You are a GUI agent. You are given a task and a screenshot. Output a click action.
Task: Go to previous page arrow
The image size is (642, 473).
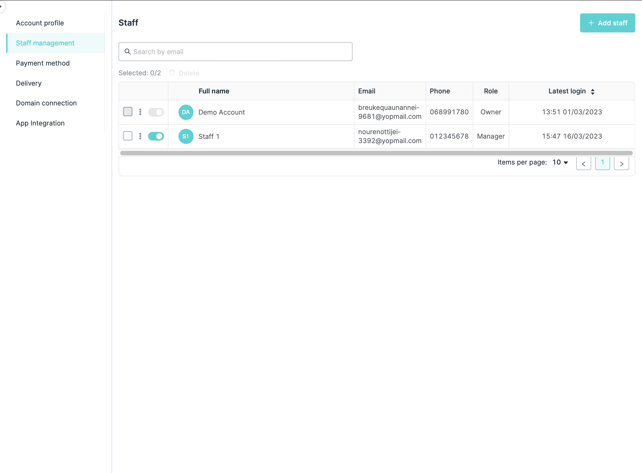pos(584,164)
